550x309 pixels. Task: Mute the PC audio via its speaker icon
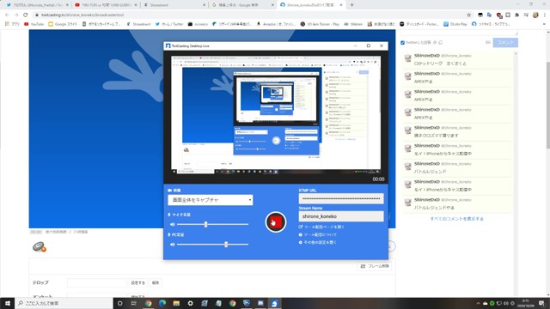[x=172, y=244]
